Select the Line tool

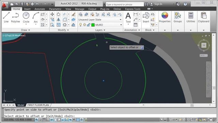[x=6, y=17]
